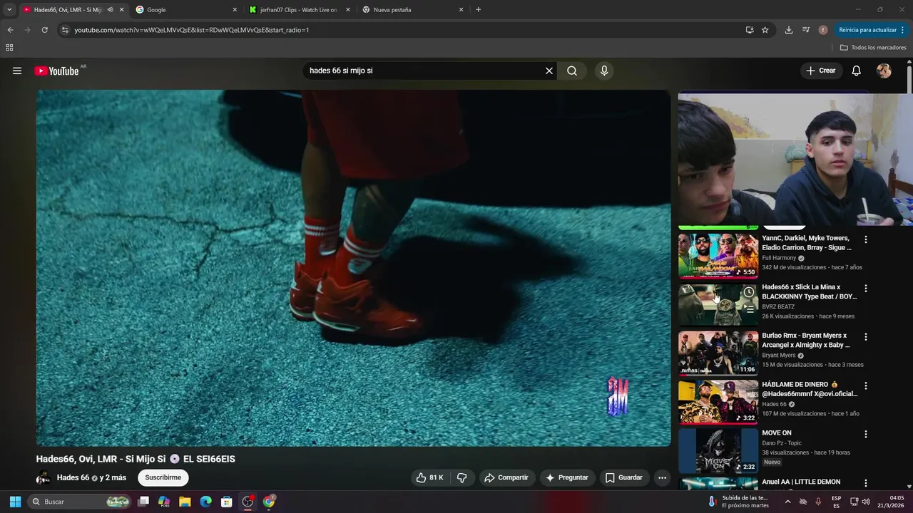The image size is (913, 513).
Task: Open options for HÁBLAME DE DINERO video
Action: [866, 385]
